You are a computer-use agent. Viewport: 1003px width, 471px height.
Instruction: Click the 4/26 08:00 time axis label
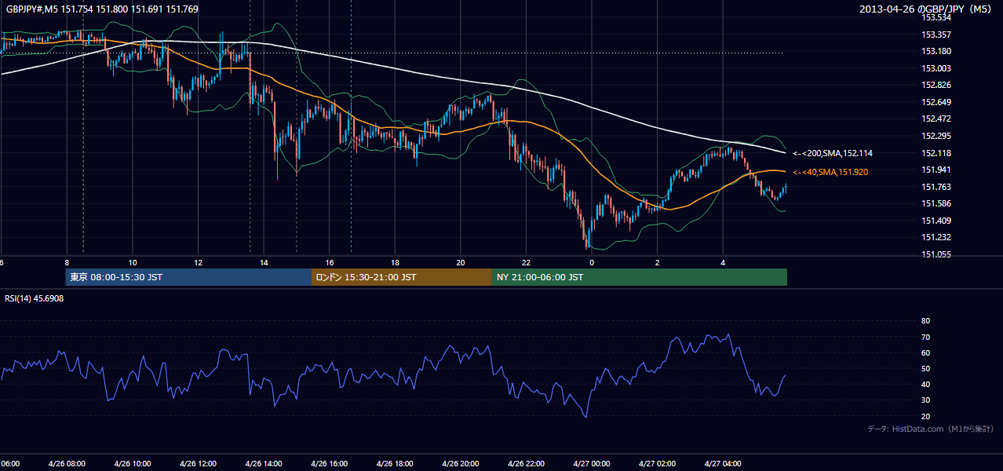point(67,464)
